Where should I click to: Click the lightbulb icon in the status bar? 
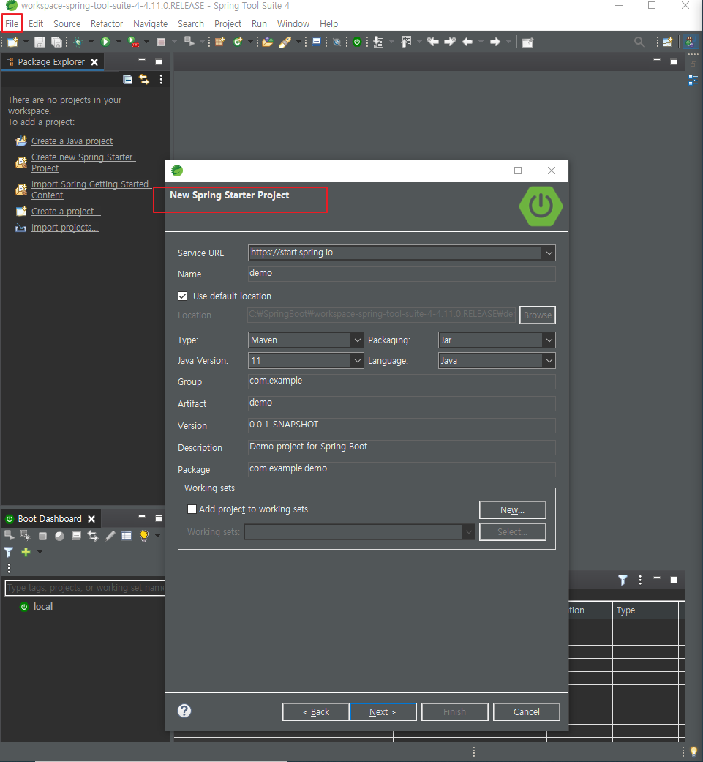693,751
